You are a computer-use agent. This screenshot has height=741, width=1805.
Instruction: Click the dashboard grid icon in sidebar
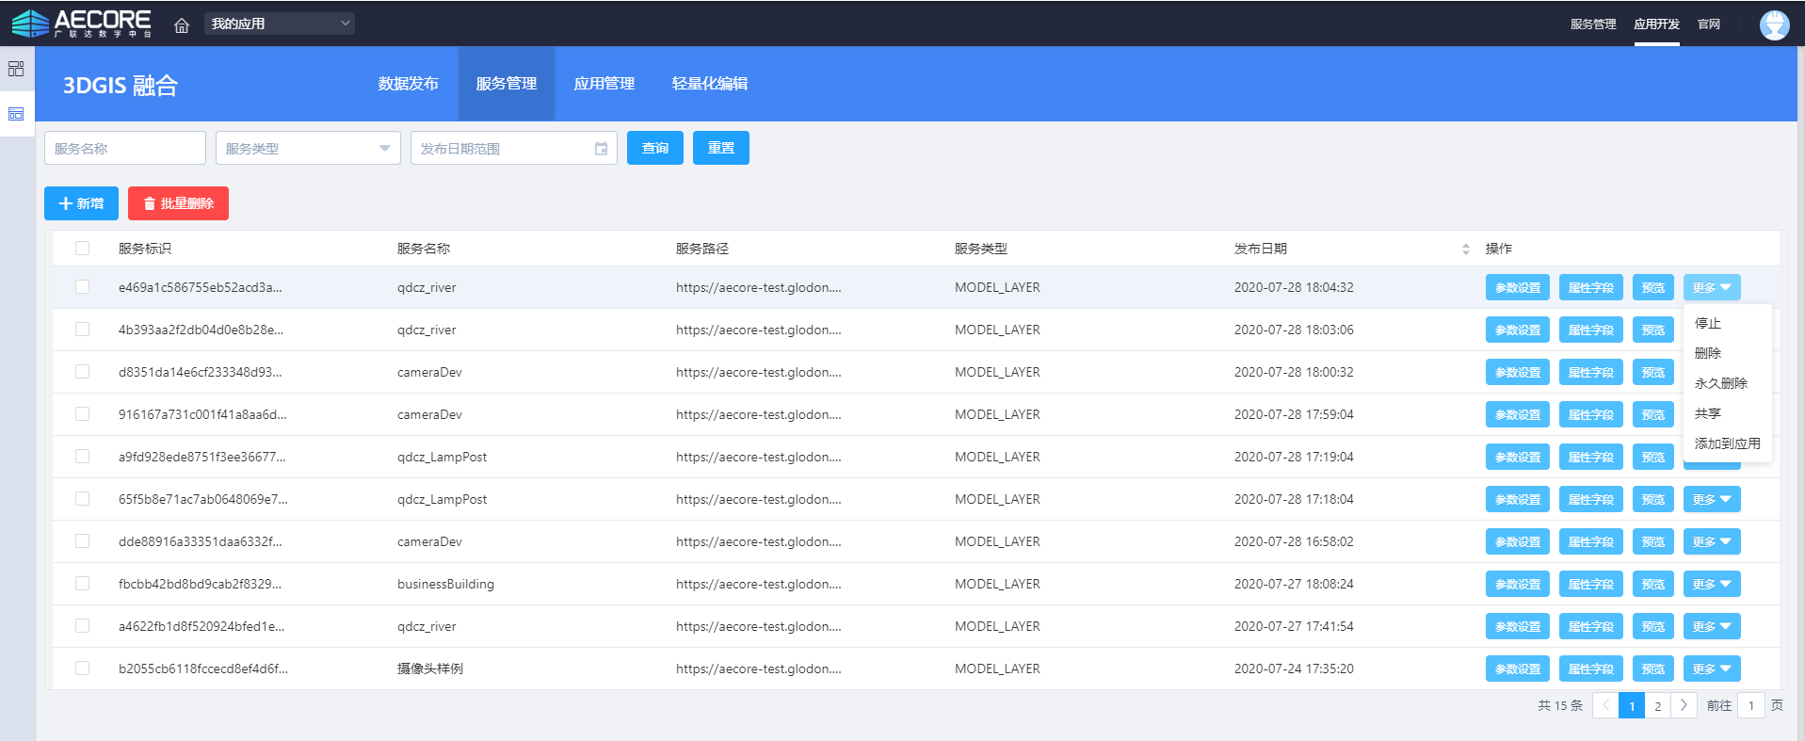coord(16,69)
